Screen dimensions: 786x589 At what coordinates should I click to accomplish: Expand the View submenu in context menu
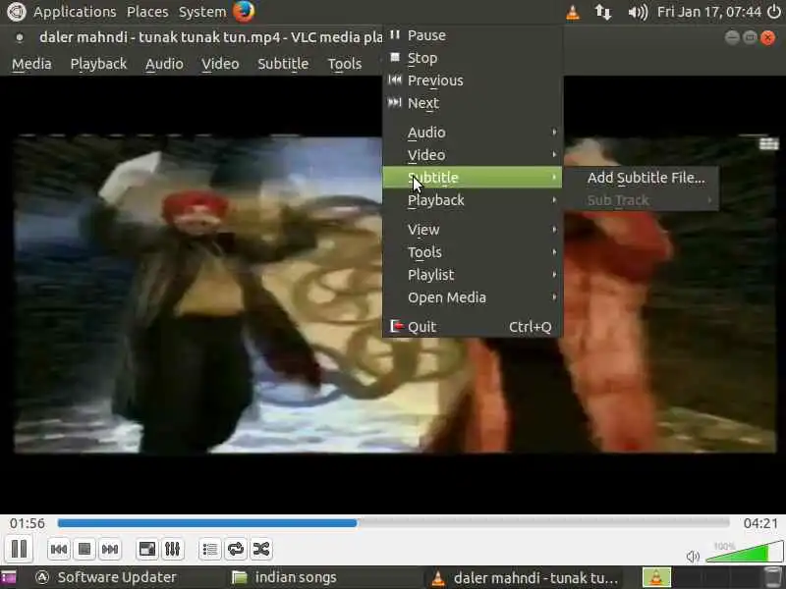pos(473,230)
